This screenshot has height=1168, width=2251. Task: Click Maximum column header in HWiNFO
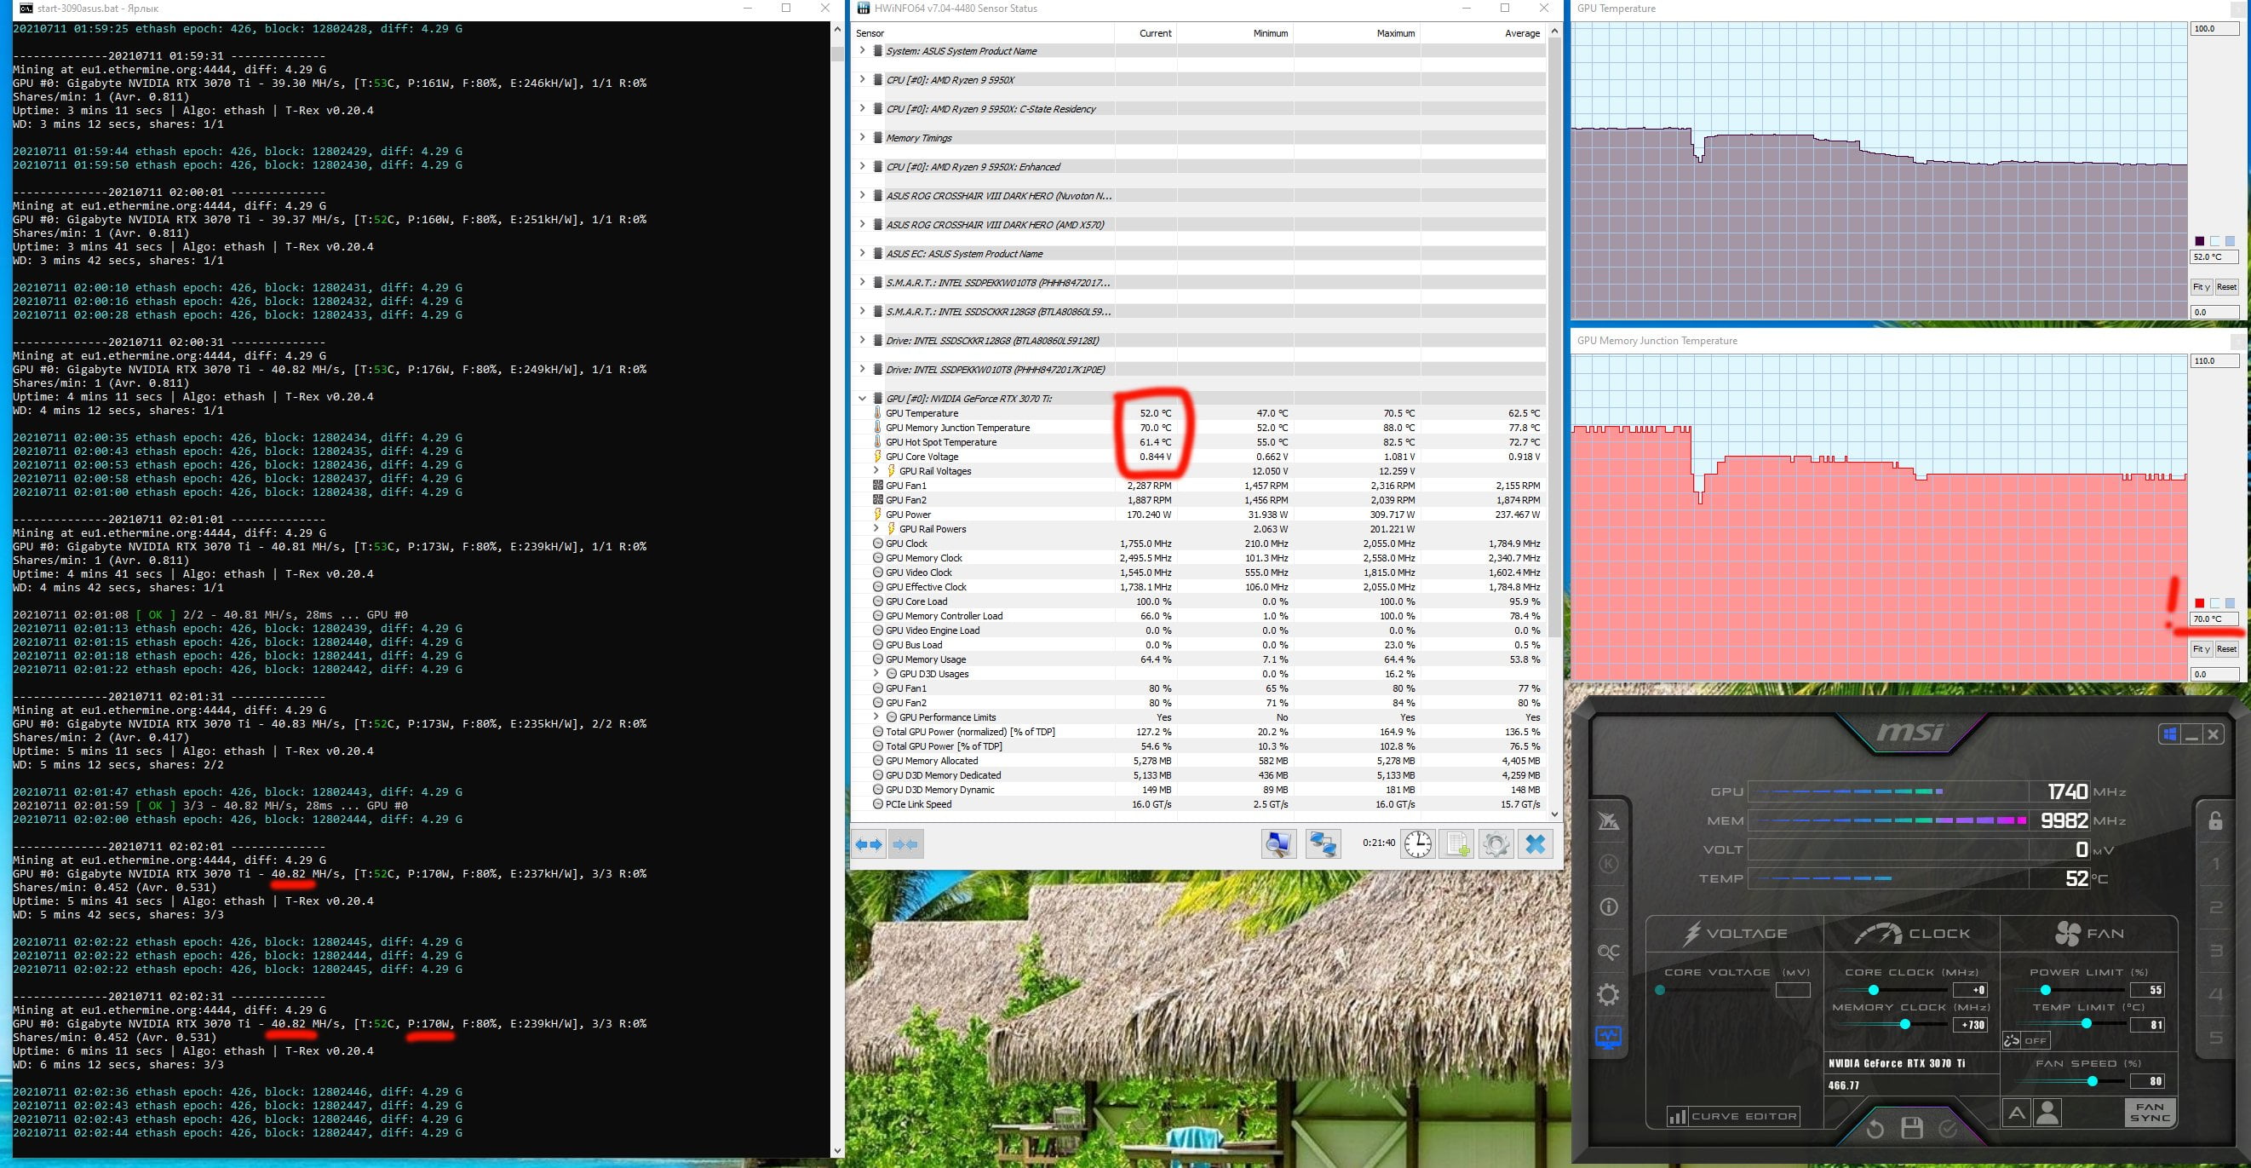tap(1356, 33)
